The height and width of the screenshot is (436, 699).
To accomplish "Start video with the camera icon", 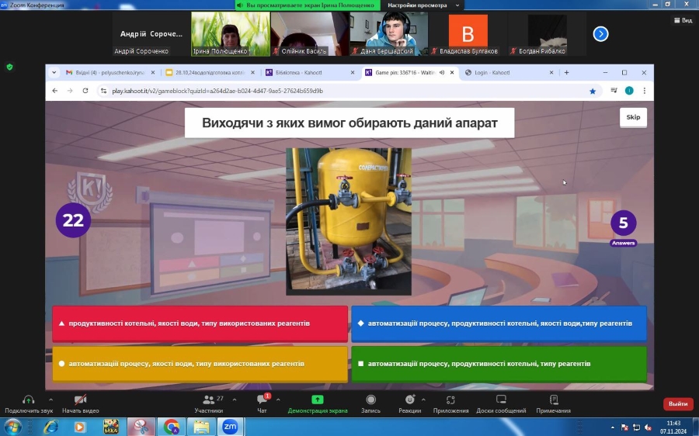I will pyautogui.click(x=81, y=400).
